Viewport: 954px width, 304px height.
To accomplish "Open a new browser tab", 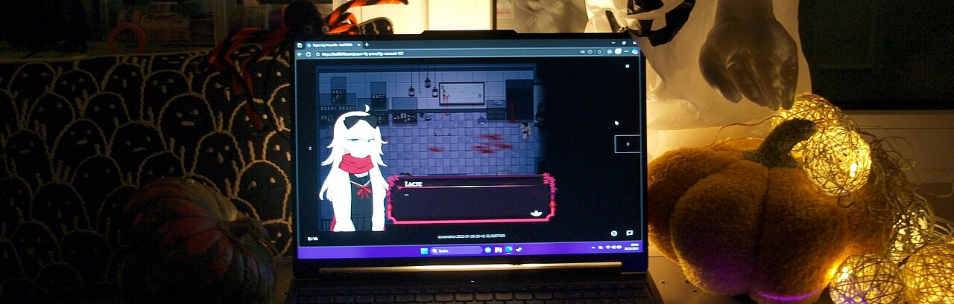I will coord(367,45).
